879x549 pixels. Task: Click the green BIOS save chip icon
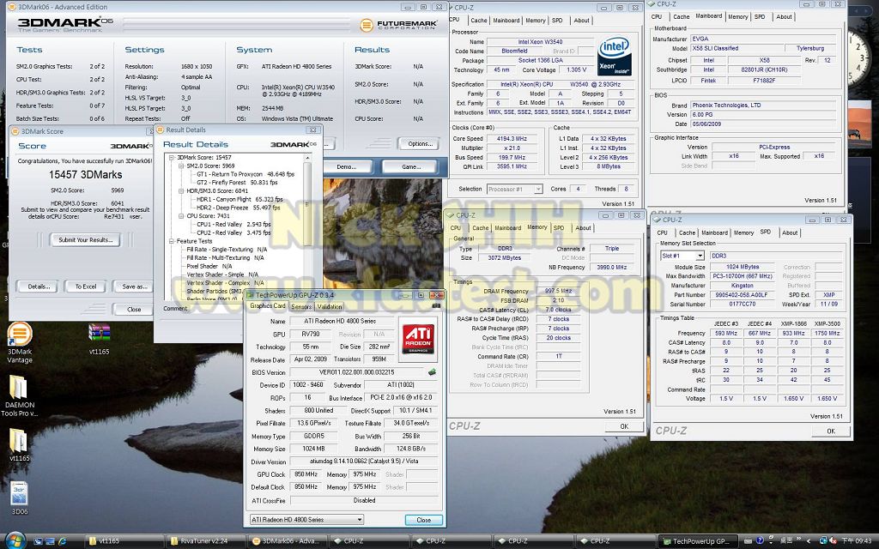pyautogui.click(x=432, y=372)
